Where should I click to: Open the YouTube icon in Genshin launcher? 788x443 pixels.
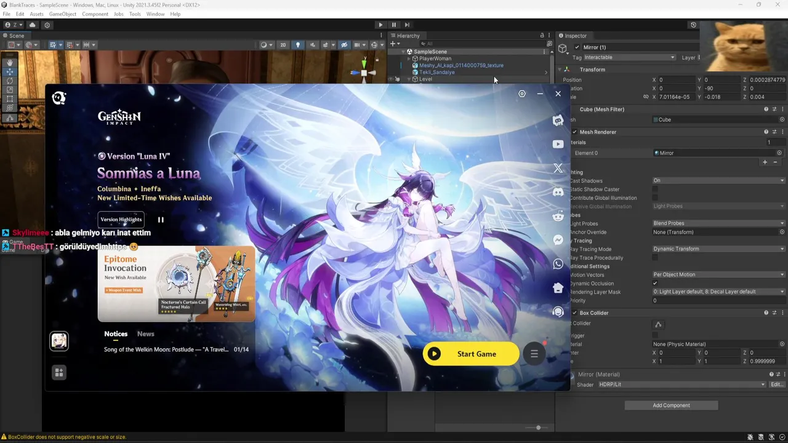point(558,144)
